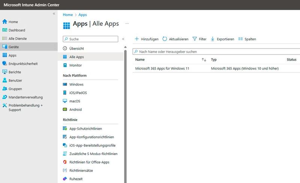Select the Android platform icon
300x183 pixels.
[x=65, y=109]
